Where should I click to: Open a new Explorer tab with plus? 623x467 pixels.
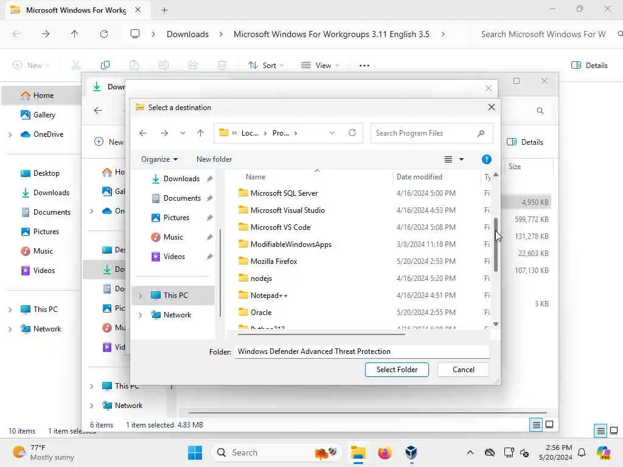[164, 10]
